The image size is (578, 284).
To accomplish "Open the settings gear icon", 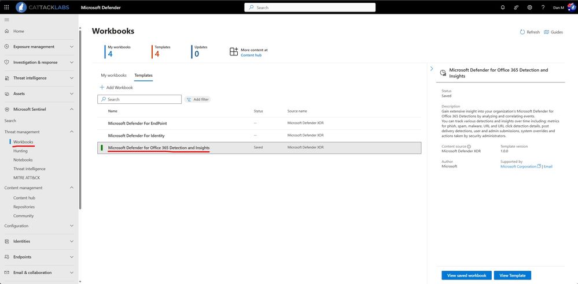I will click(530, 8).
